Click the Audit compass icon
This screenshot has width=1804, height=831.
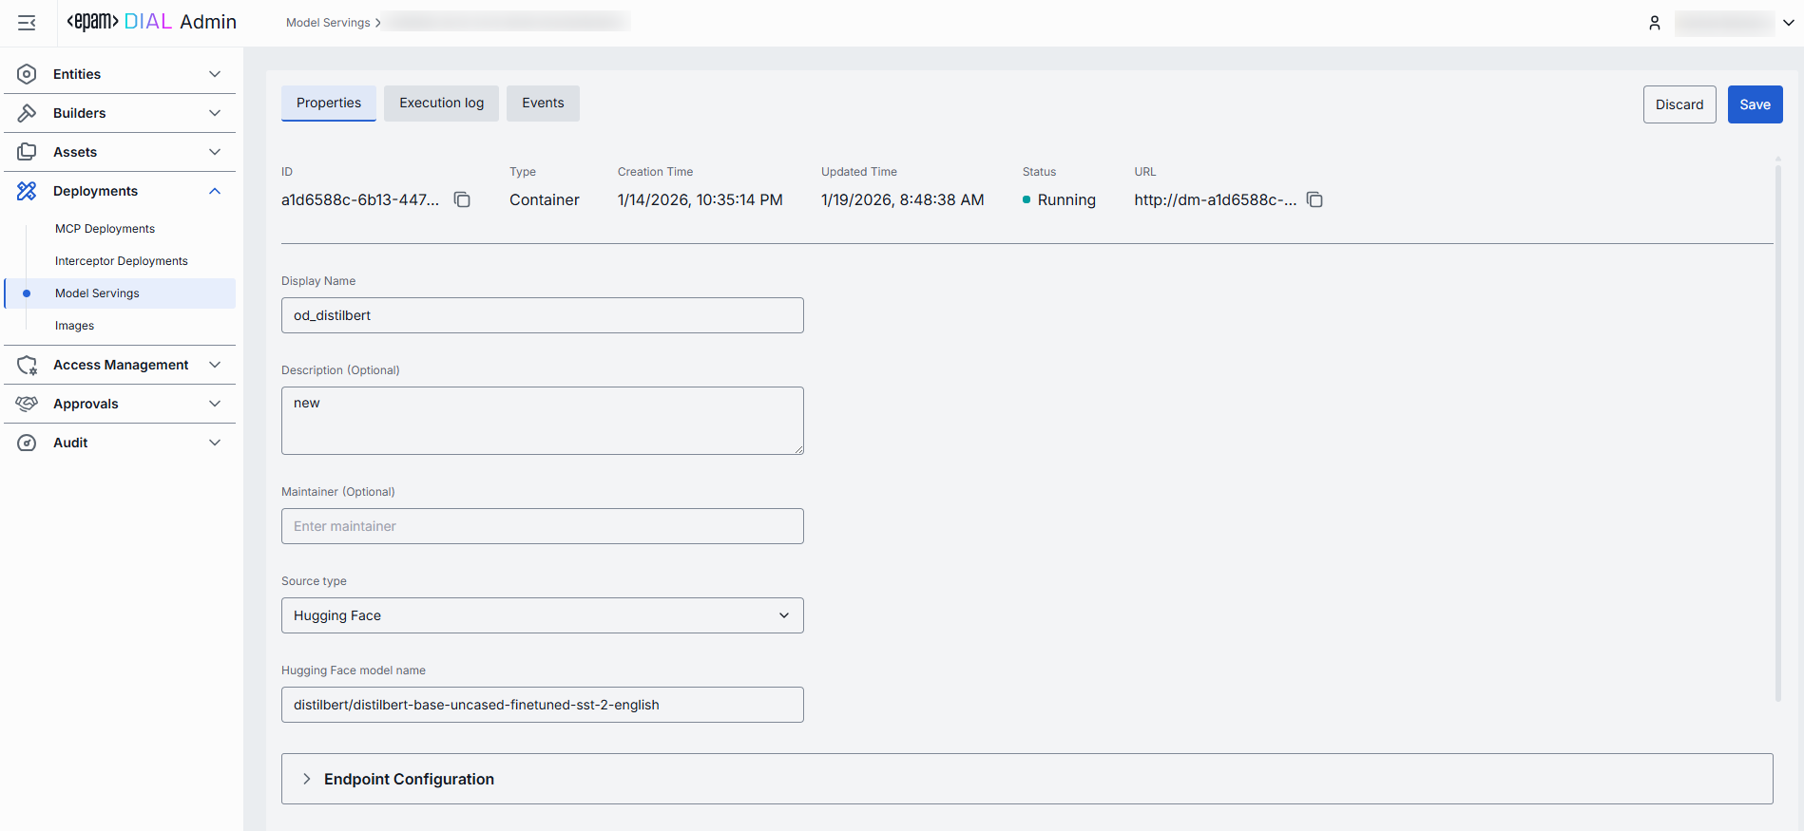click(27, 443)
